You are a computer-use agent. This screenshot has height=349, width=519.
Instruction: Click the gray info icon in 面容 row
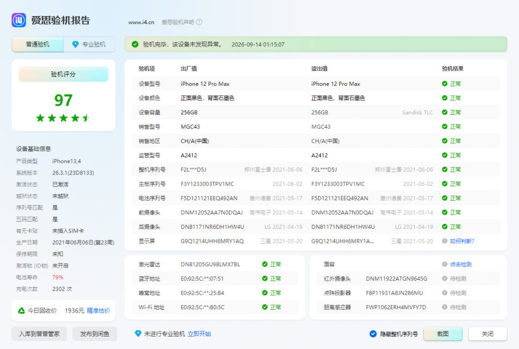click(x=445, y=264)
